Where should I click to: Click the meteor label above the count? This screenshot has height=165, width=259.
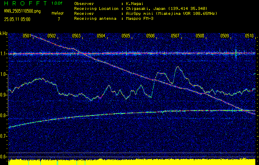pos(58,13)
